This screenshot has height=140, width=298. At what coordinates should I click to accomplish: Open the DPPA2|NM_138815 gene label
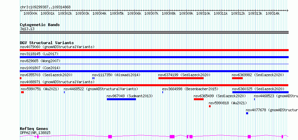(35, 133)
